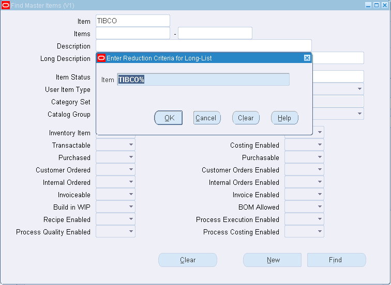Click the first Items range field

133,33
